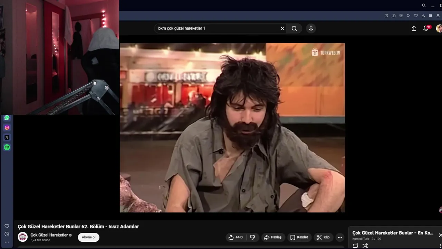Open WhatsApp from the browser sidebar

point(7,118)
